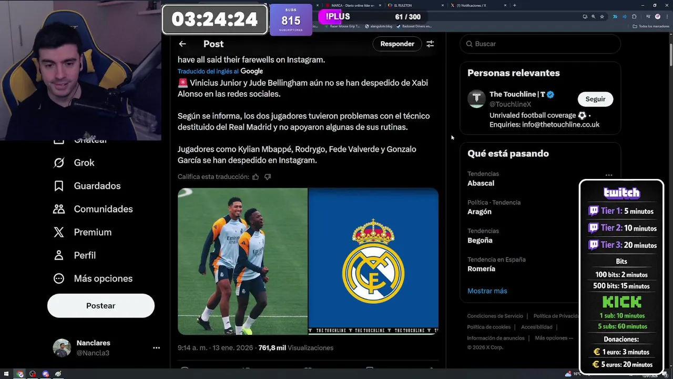Click the verified badge next to The Touchline
The width and height of the screenshot is (673, 379).
point(550,95)
